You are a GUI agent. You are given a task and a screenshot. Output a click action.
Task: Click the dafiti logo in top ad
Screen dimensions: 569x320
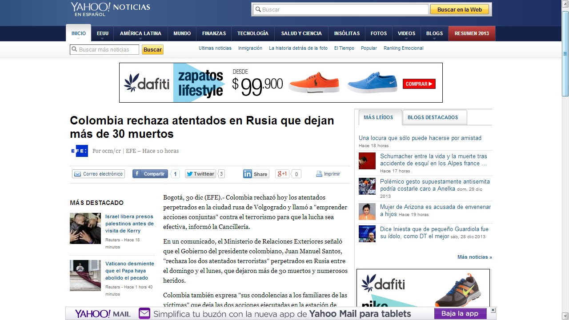click(146, 82)
